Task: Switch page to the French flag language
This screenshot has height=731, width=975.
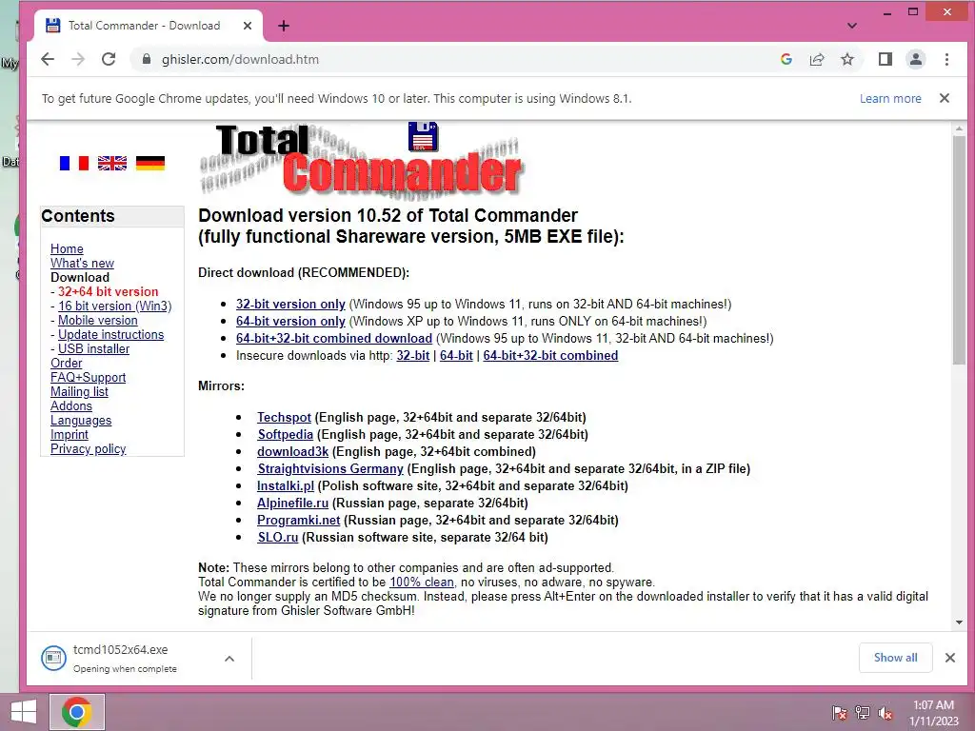Action: point(74,163)
